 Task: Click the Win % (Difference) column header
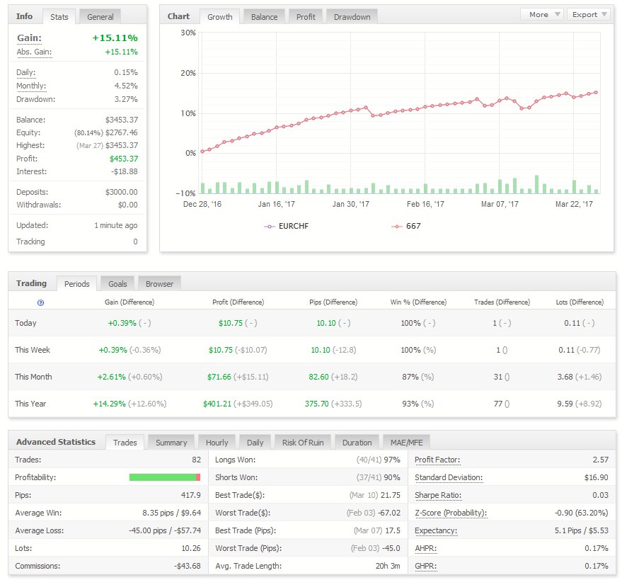click(x=418, y=302)
